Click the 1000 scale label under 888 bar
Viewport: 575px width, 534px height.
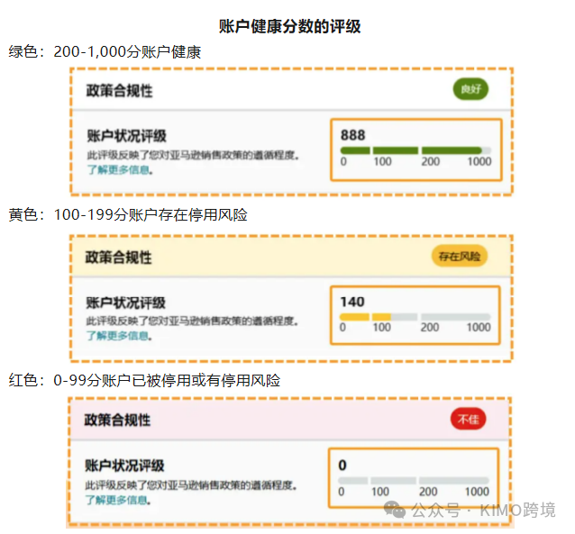point(479,161)
